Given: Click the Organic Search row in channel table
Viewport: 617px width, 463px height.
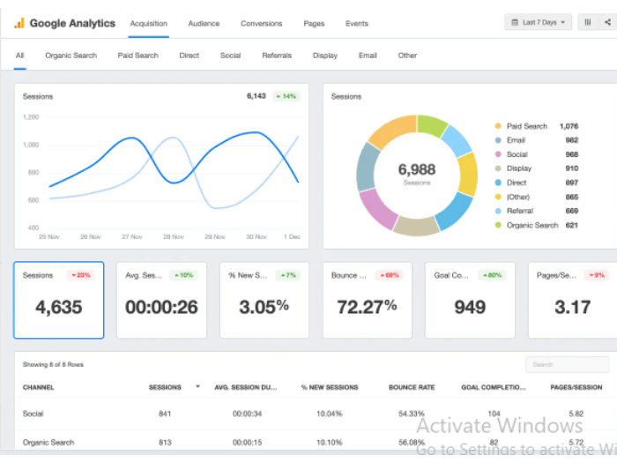Looking at the screenshot, I should point(316,442).
